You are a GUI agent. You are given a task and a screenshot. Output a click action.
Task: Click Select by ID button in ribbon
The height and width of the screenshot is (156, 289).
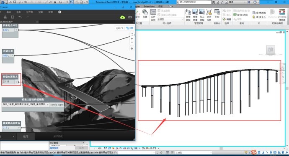pos(240,15)
